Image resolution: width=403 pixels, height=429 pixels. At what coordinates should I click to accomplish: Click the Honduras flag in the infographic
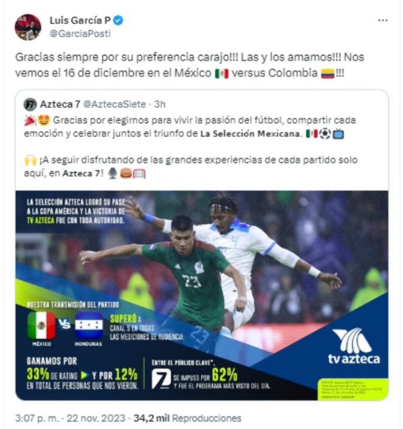89,326
